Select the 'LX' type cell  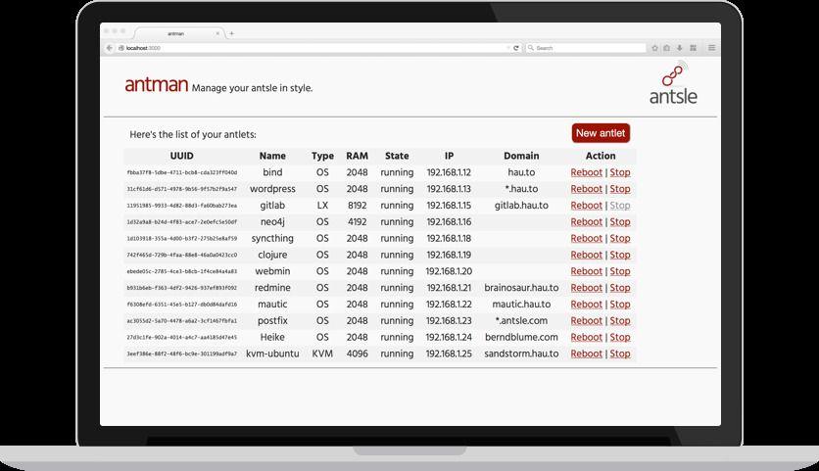322,206
